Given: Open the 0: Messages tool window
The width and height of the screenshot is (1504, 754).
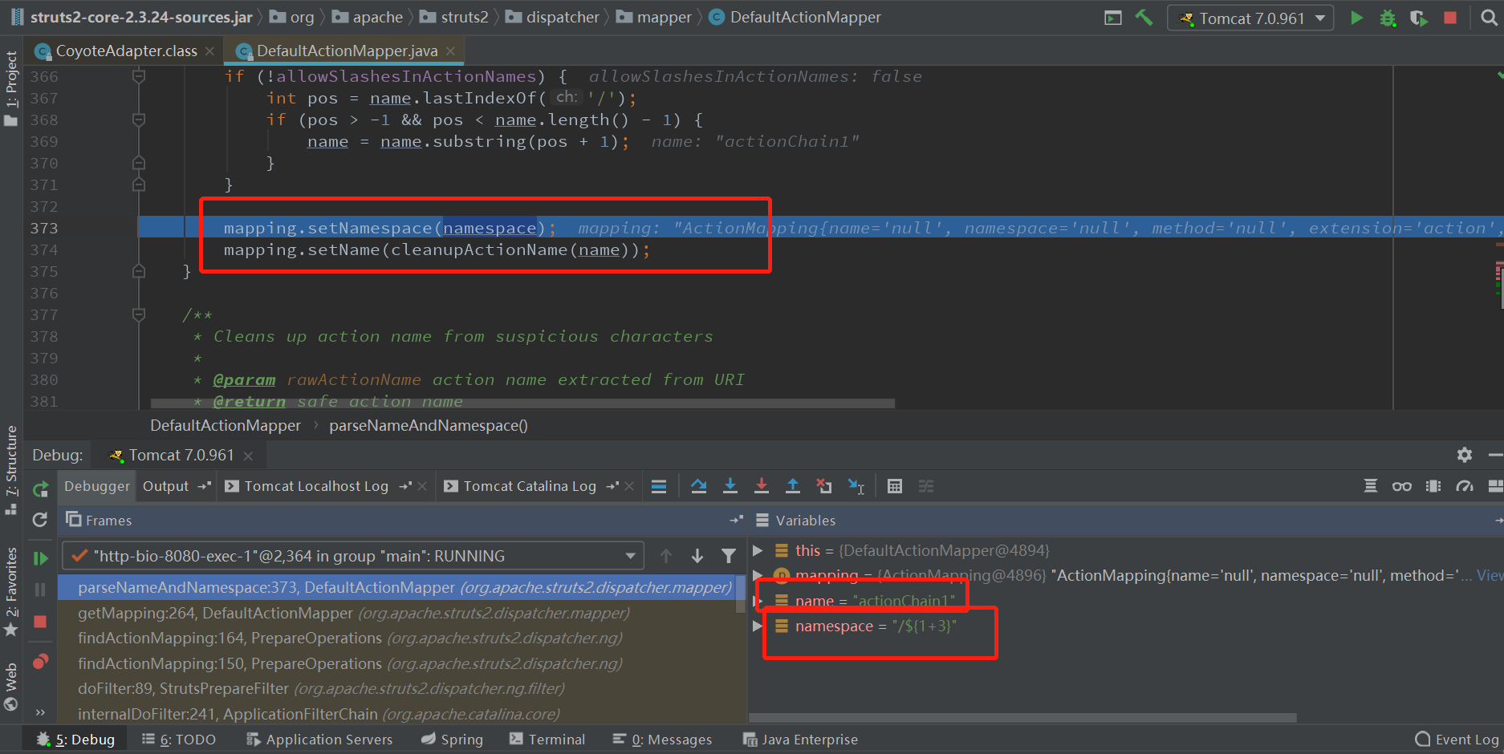Looking at the screenshot, I should coord(662,739).
